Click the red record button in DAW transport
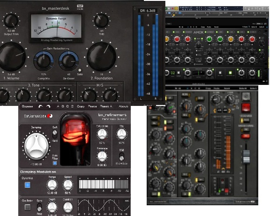Screen dimensions: 270x216 [x=172, y=8]
